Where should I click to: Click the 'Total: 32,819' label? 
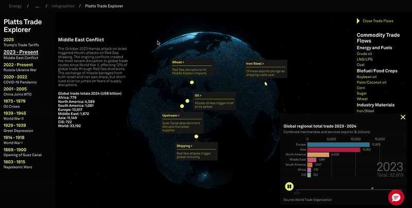coord(390,175)
